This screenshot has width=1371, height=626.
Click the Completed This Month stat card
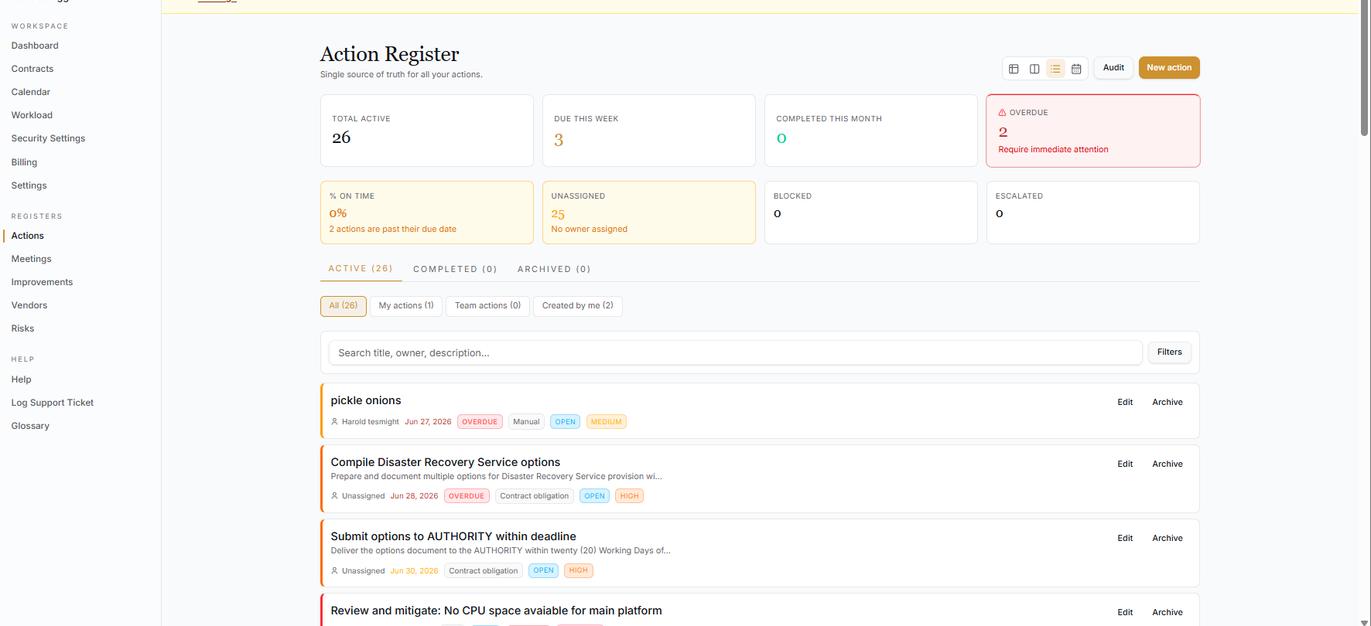pyautogui.click(x=871, y=131)
